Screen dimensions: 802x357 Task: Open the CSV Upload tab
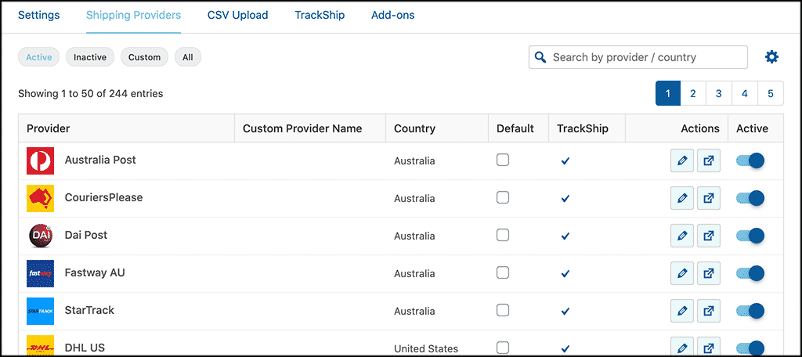click(238, 16)
